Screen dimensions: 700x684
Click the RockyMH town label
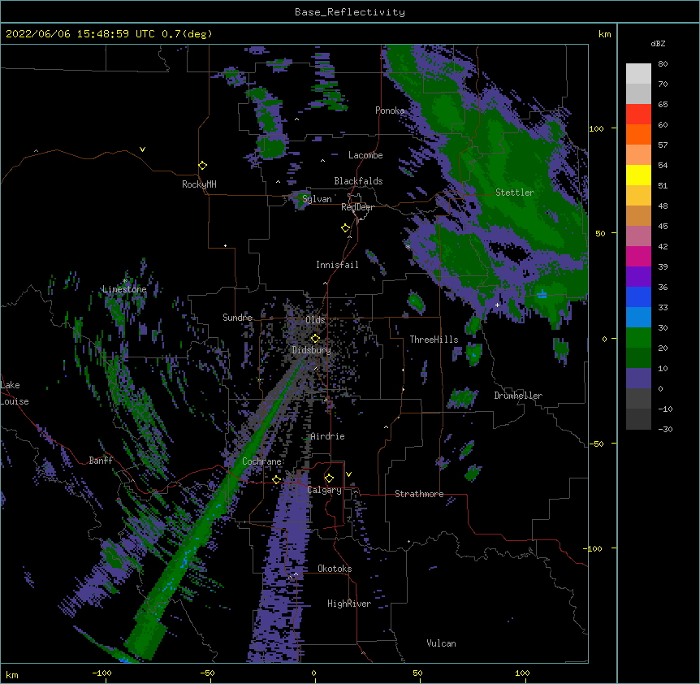[199, 184]
